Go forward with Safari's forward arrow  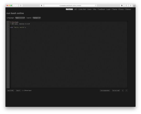(x=17, y=5)
